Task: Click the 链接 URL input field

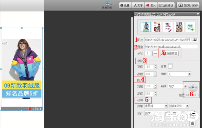Action: (171, 46)
